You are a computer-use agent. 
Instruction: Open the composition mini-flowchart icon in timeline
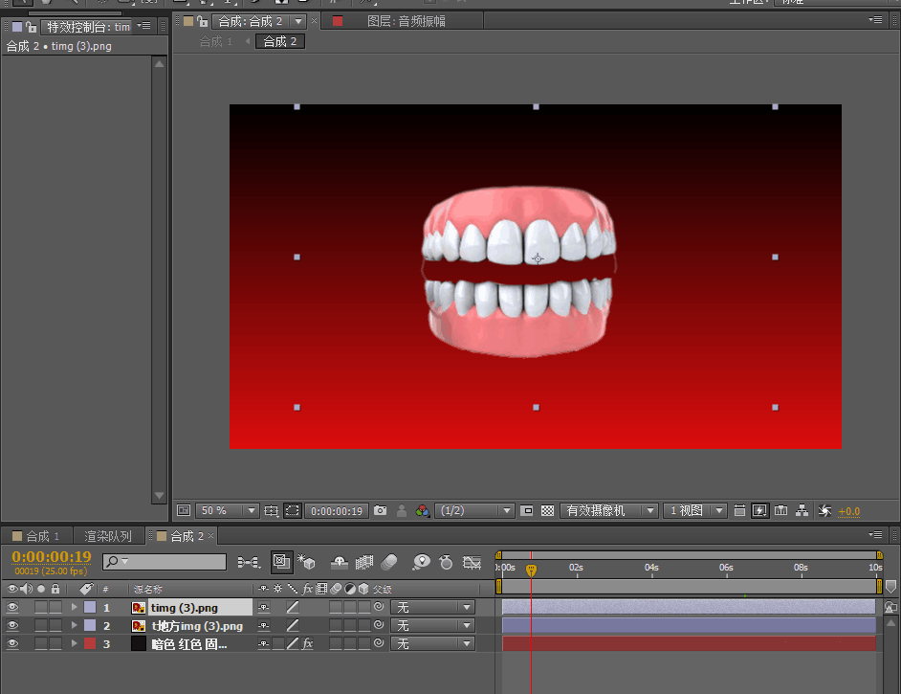point(249,562)
